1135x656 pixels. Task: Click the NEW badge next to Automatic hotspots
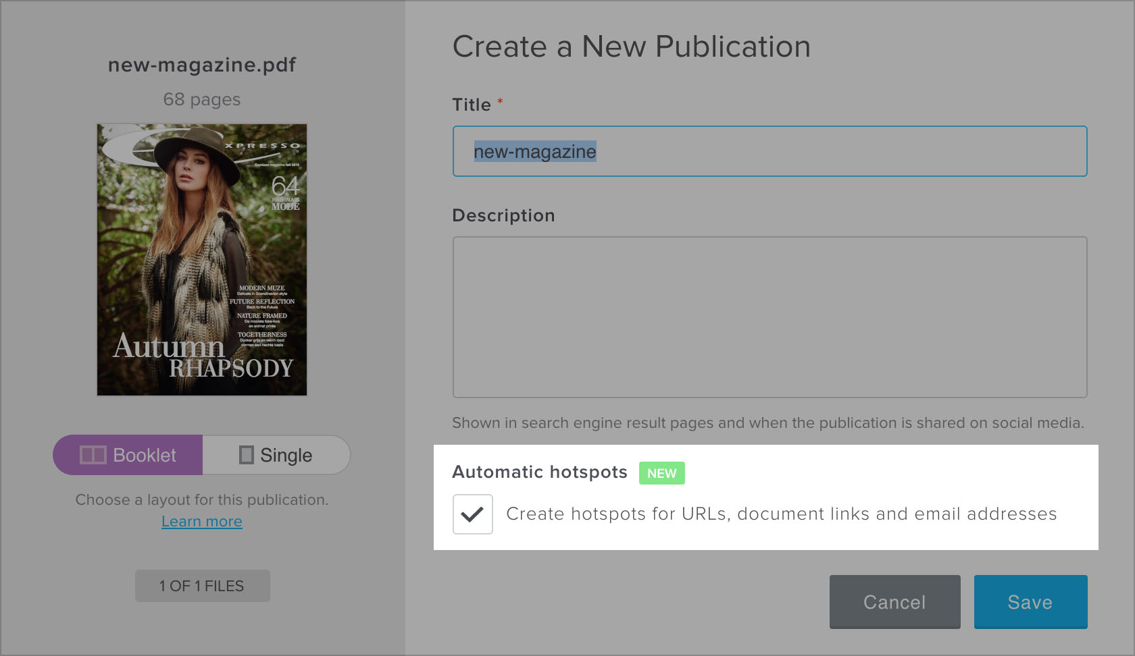[x=661, y=473]
